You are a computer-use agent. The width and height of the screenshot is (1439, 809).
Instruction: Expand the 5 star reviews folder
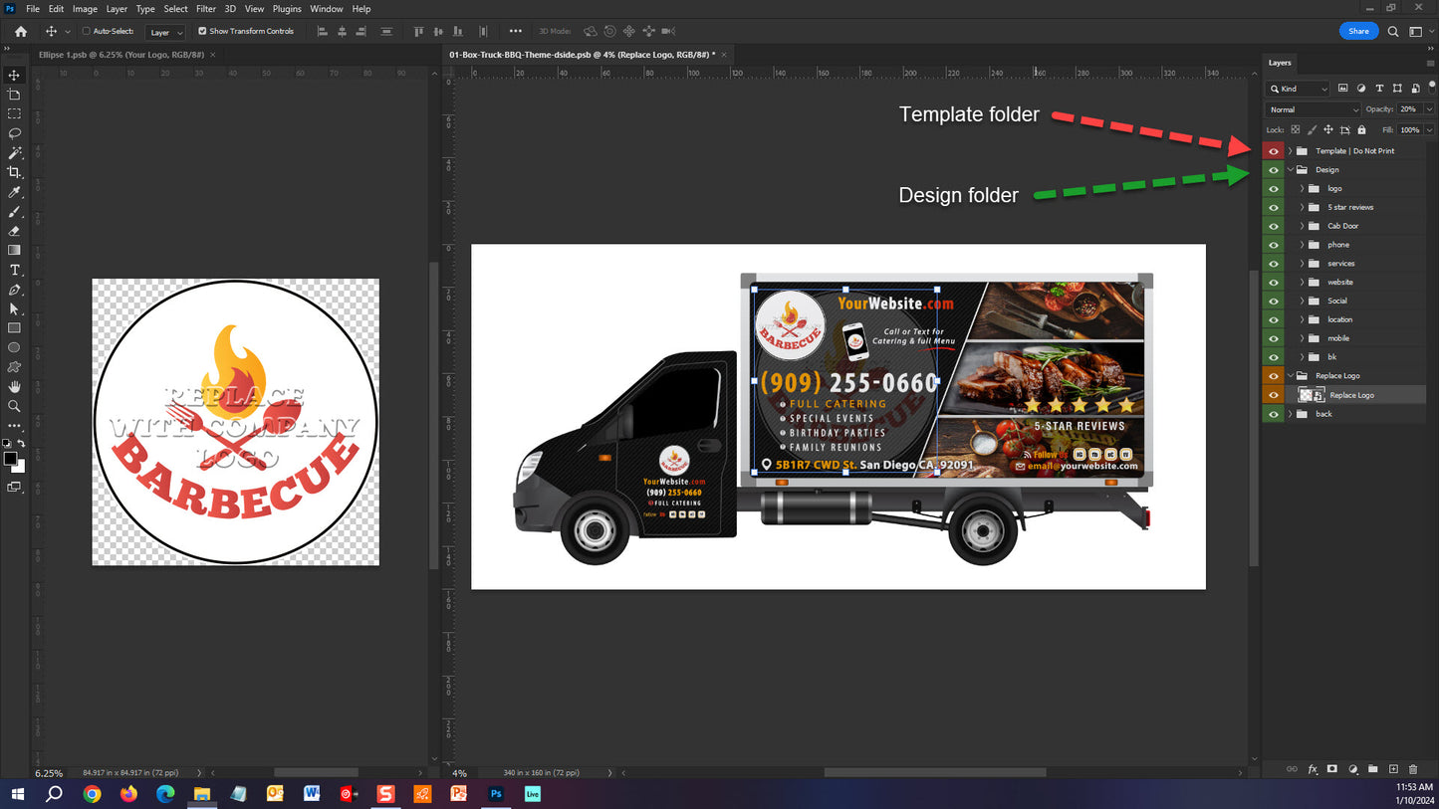click(x=1302, y=207)
